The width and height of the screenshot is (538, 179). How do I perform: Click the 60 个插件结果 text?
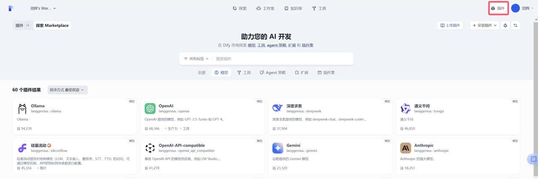click(27, 90)
